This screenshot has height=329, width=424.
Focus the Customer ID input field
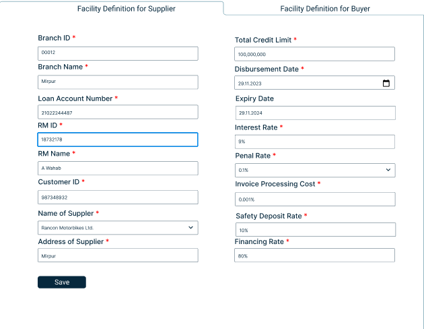[118, 197]
